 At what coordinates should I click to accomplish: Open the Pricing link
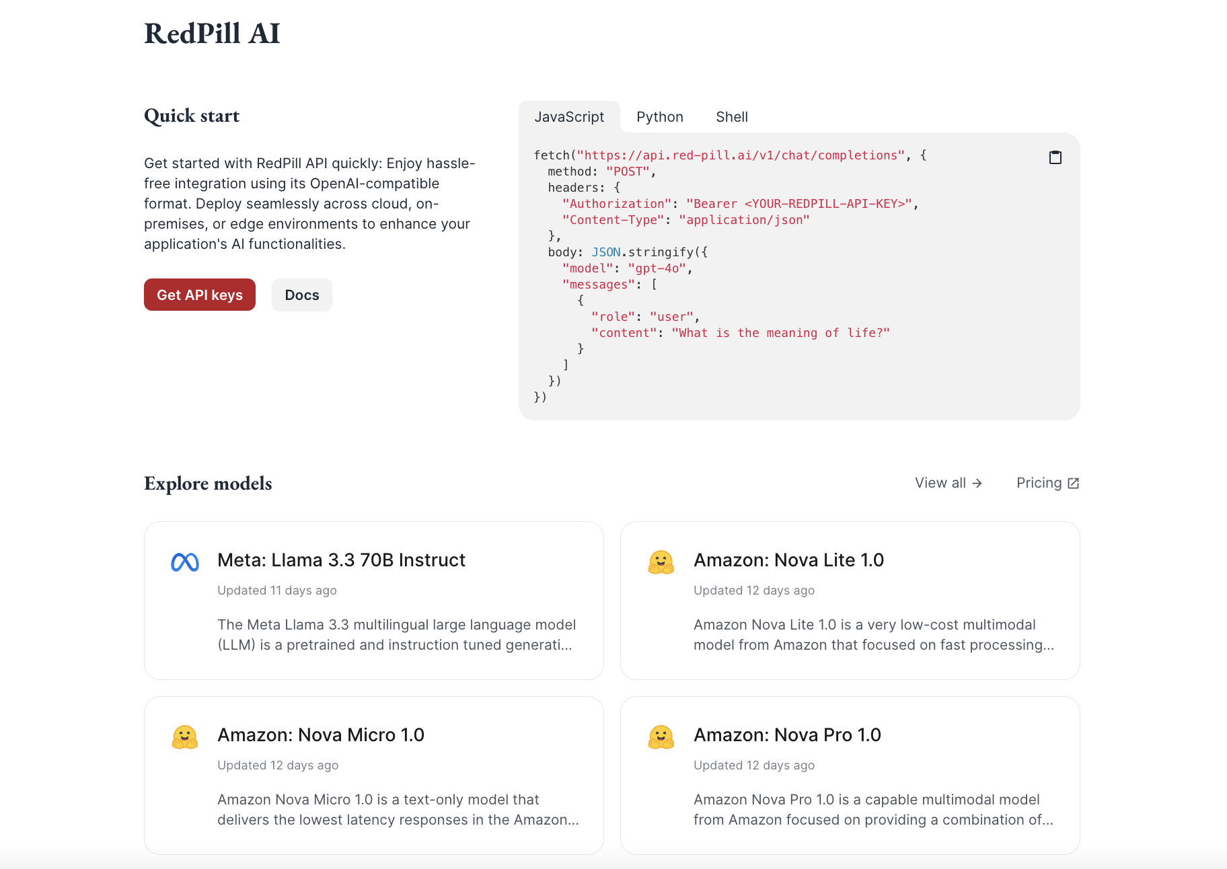click(x=1047, y=483)
